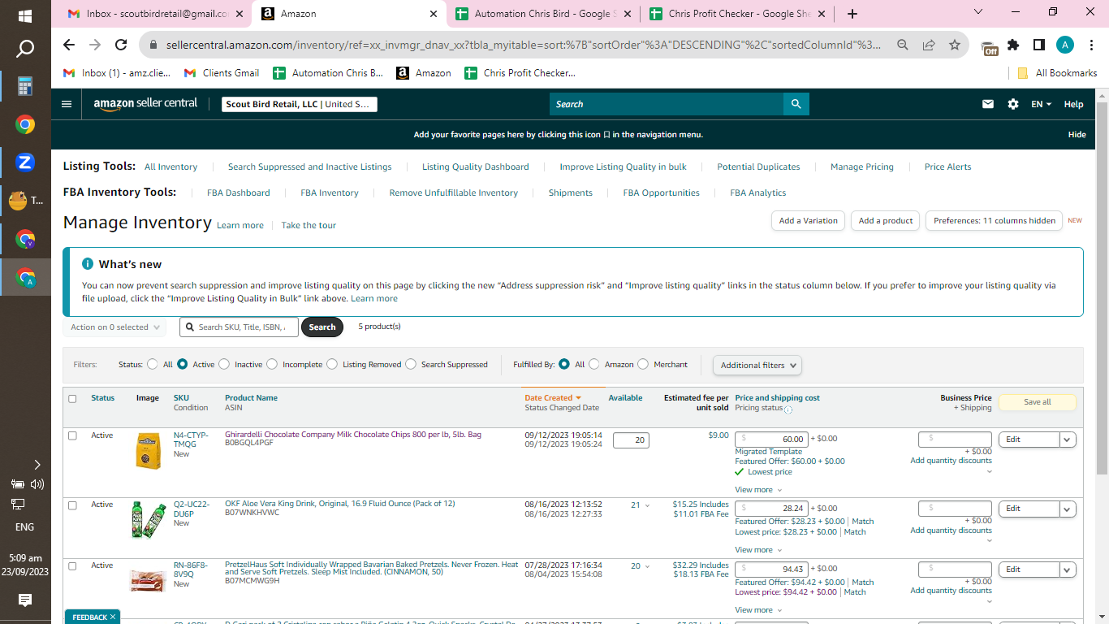Viewport: 1109px width, 624px height.
Task: Click the Add a product button
Action: [886, 221]
